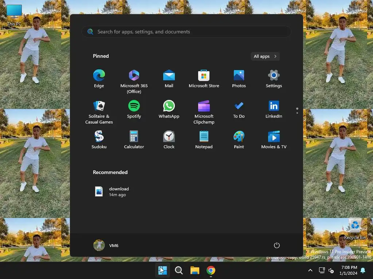Click the Start button on taskbar

point(162,270)
